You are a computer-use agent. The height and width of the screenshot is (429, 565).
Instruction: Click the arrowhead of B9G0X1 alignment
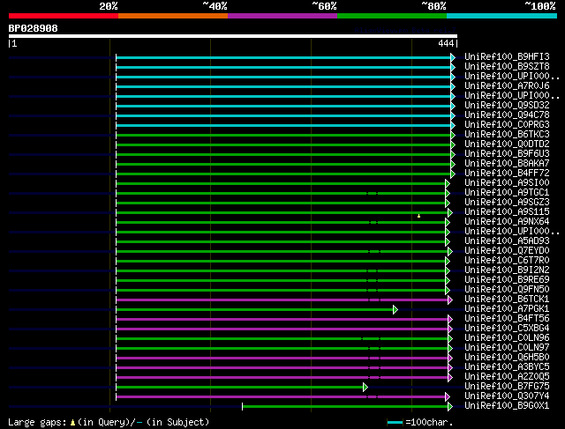pos(450,407)
